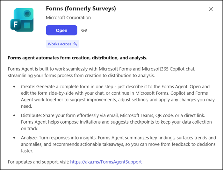Click the bullet dot beside Analyze
Screen dimensions: 223x170
[x=14, y=138]
